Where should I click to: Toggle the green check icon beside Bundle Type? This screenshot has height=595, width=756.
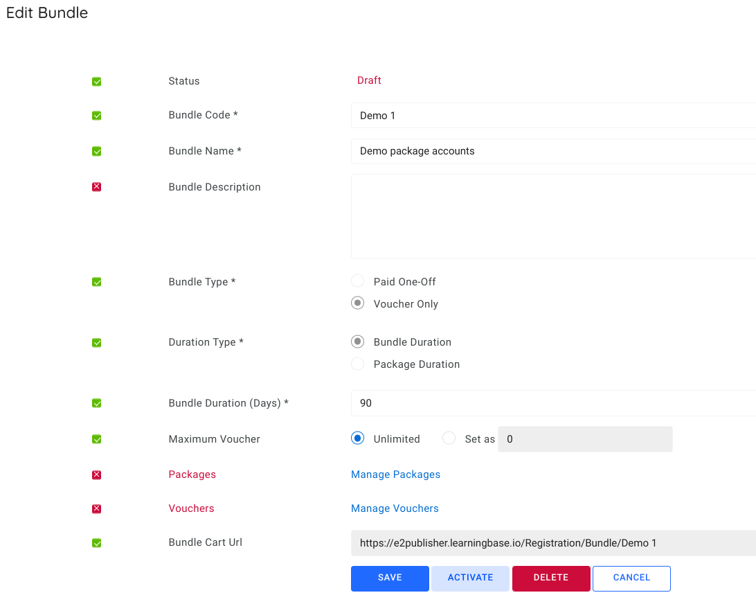pyautogui.click(x=96, y=282)
